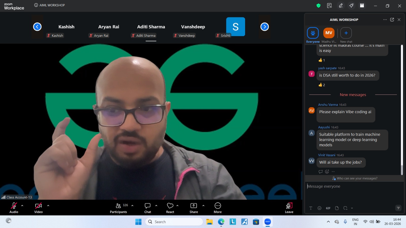Select the 'Will ai take up the jobs?' message
Screen dimensions: 406x228
(341, 162)
